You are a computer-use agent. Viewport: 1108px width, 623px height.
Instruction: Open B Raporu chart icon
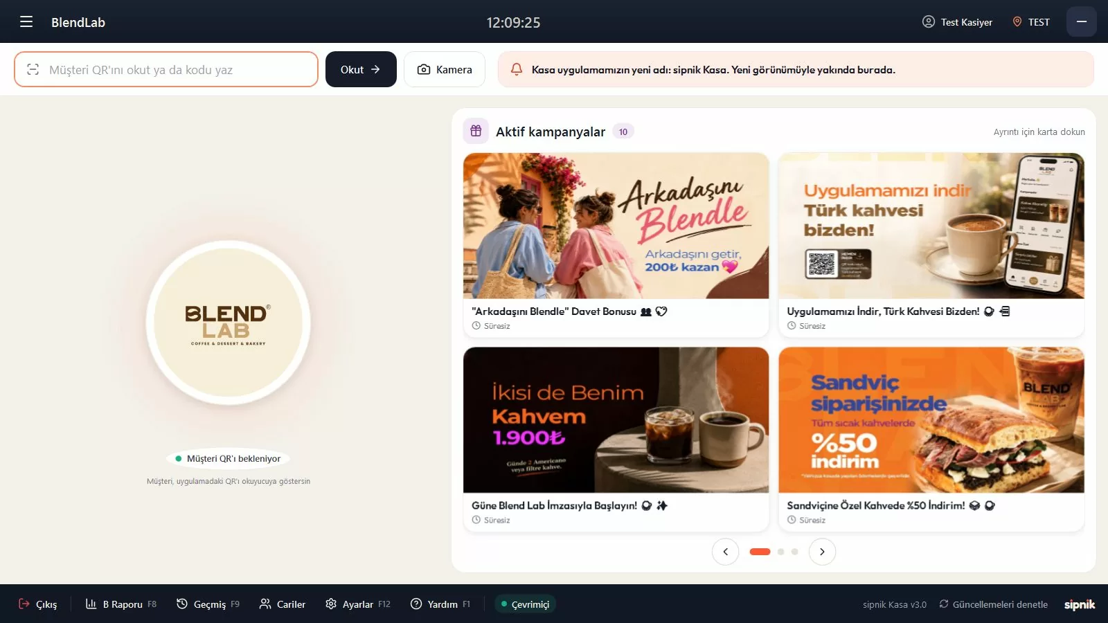pyautogui.click(x=91, y=604)
